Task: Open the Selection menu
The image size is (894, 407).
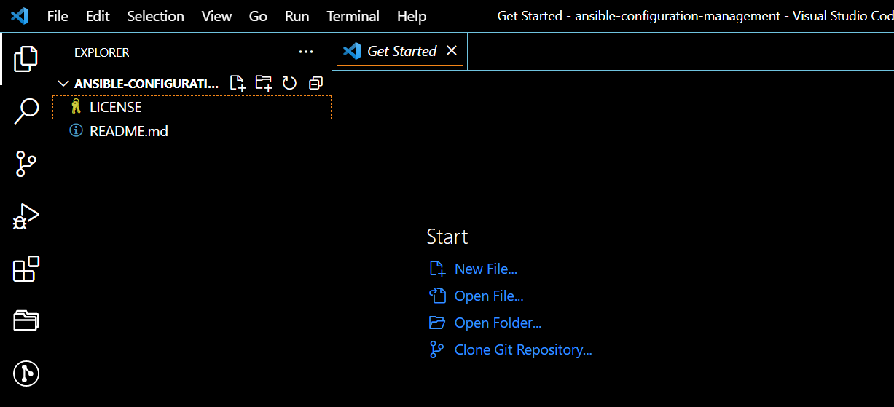Action: (156, 16)
